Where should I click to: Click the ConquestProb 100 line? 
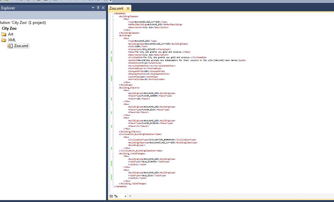[146, 71]
